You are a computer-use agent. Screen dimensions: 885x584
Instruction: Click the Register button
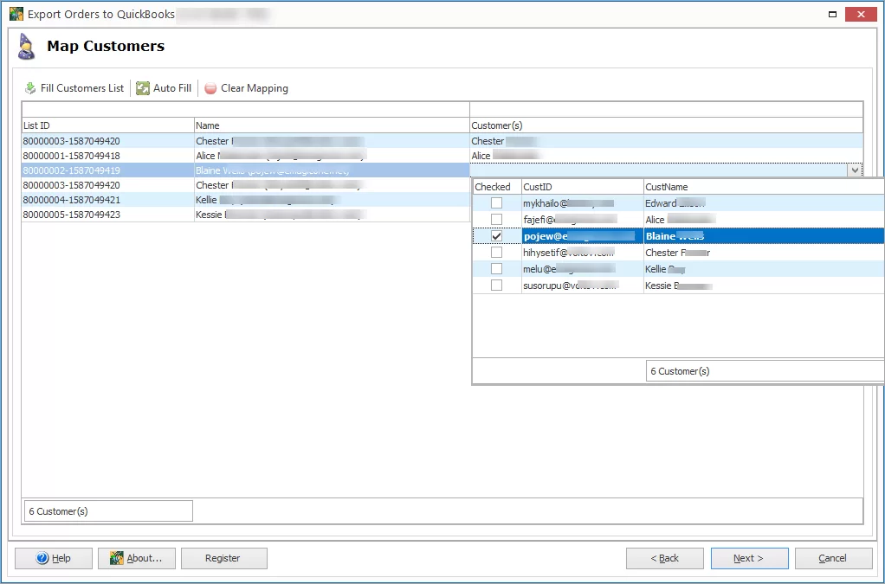pos(223,557)
